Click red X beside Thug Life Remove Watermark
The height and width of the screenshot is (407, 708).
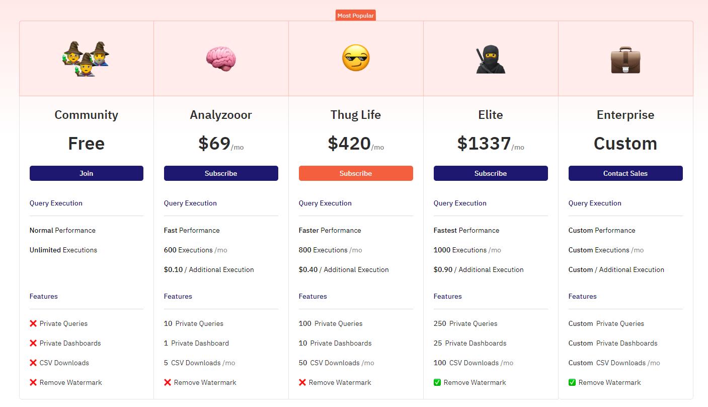[302, 382]
